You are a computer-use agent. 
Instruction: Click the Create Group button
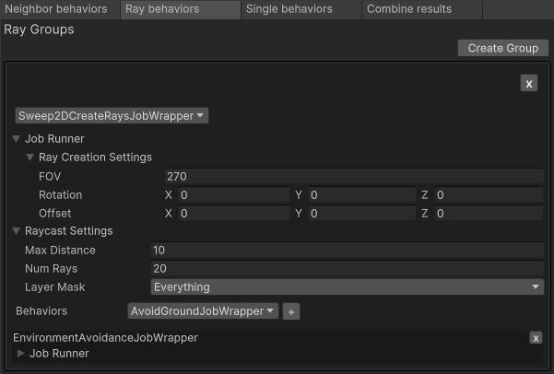(502, 48)
